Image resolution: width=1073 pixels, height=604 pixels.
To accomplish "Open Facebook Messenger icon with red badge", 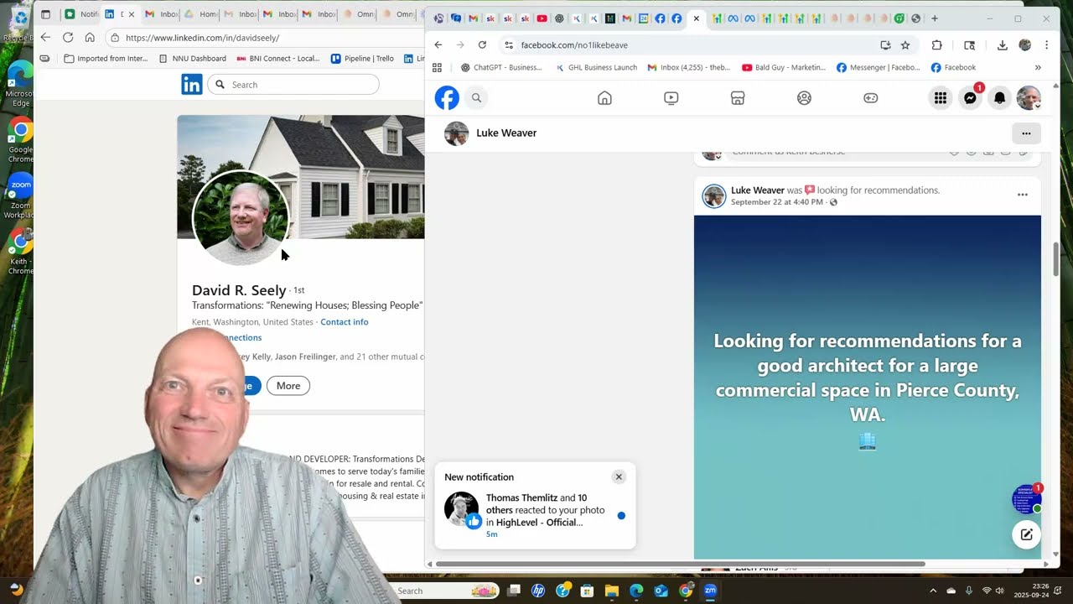I will click(x=971, y=97).
